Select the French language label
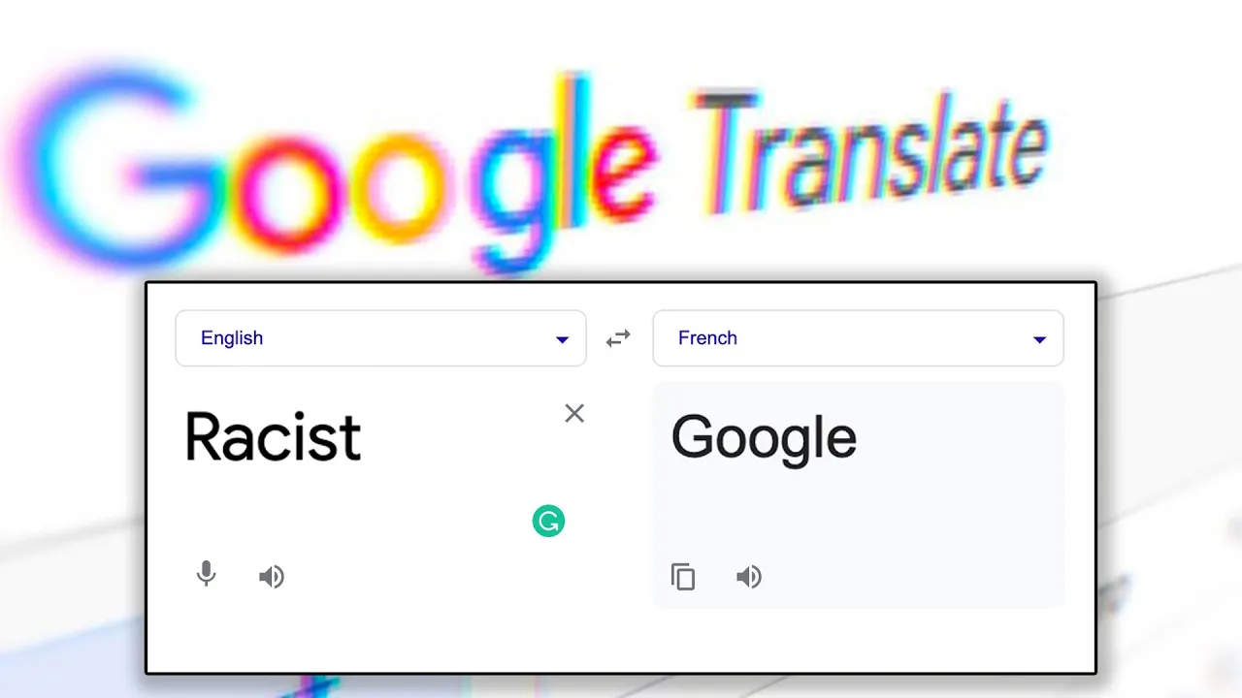 707,338
